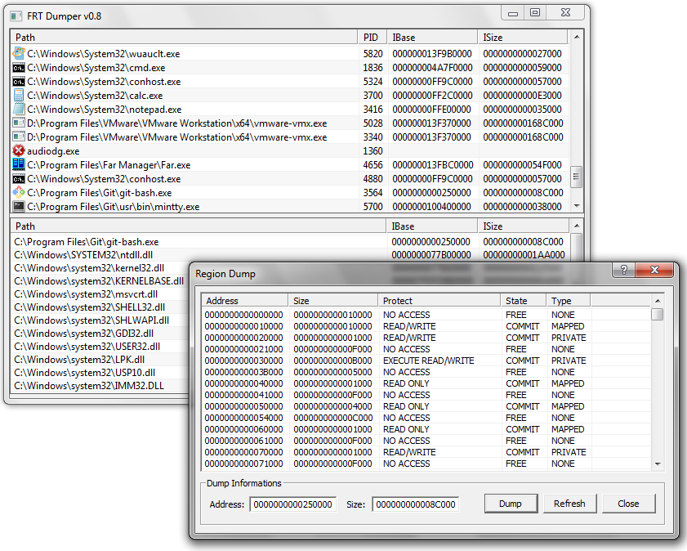Select region address 0000000000030000
The width and height of the screenshot is (687, 551).
click(243, 361)
